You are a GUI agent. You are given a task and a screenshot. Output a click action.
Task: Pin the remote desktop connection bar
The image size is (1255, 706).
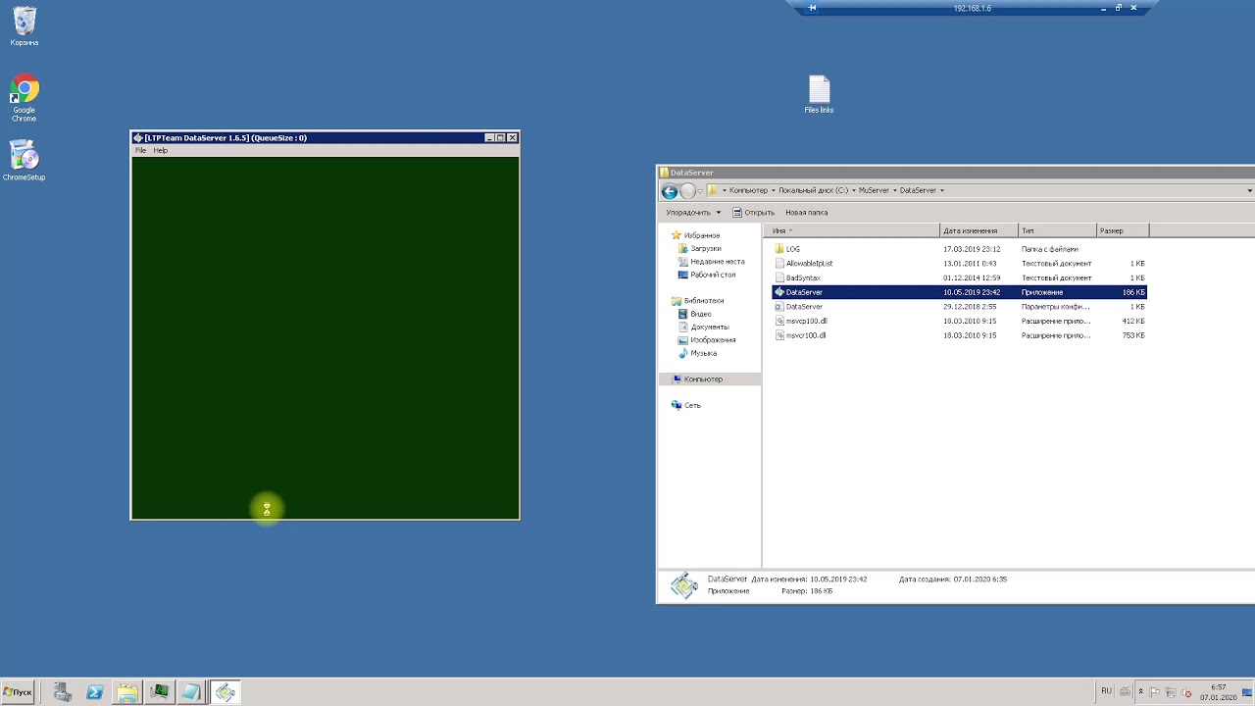812,8
